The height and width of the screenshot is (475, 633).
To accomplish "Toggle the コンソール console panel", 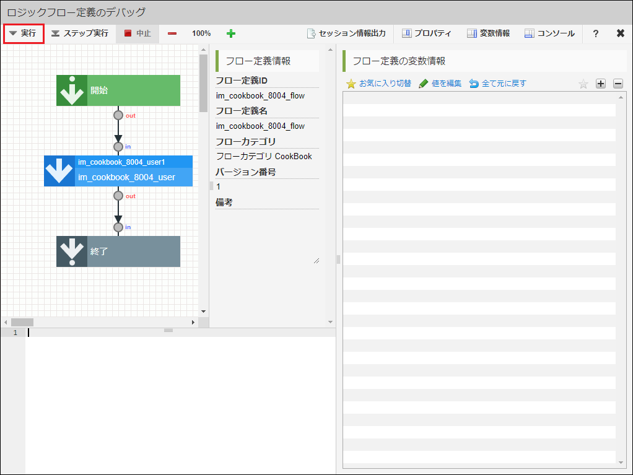I will 549,33.
